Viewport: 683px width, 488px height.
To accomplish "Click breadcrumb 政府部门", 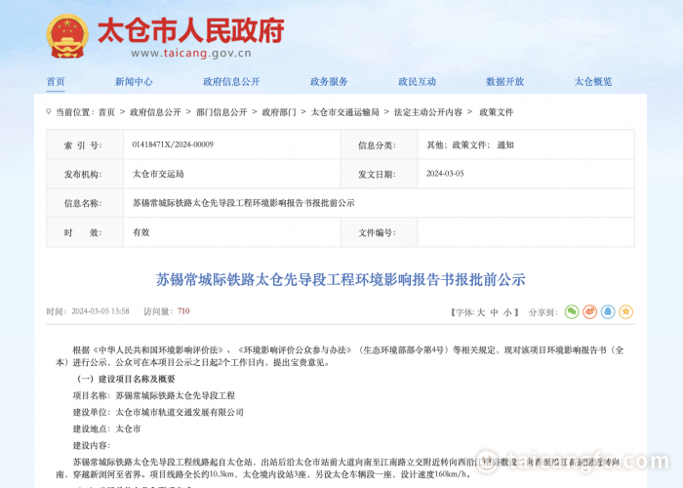I will (279, 112).
